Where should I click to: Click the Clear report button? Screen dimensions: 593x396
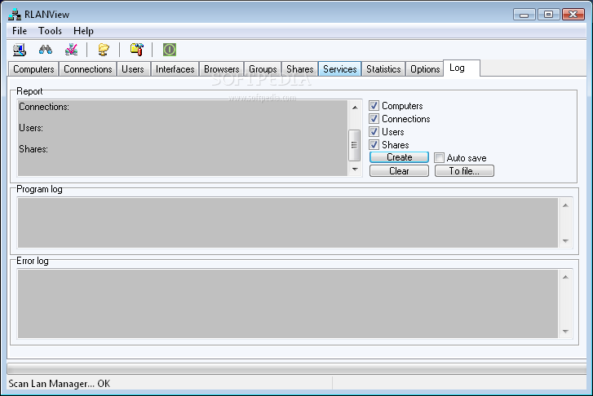tap(400, 171)
